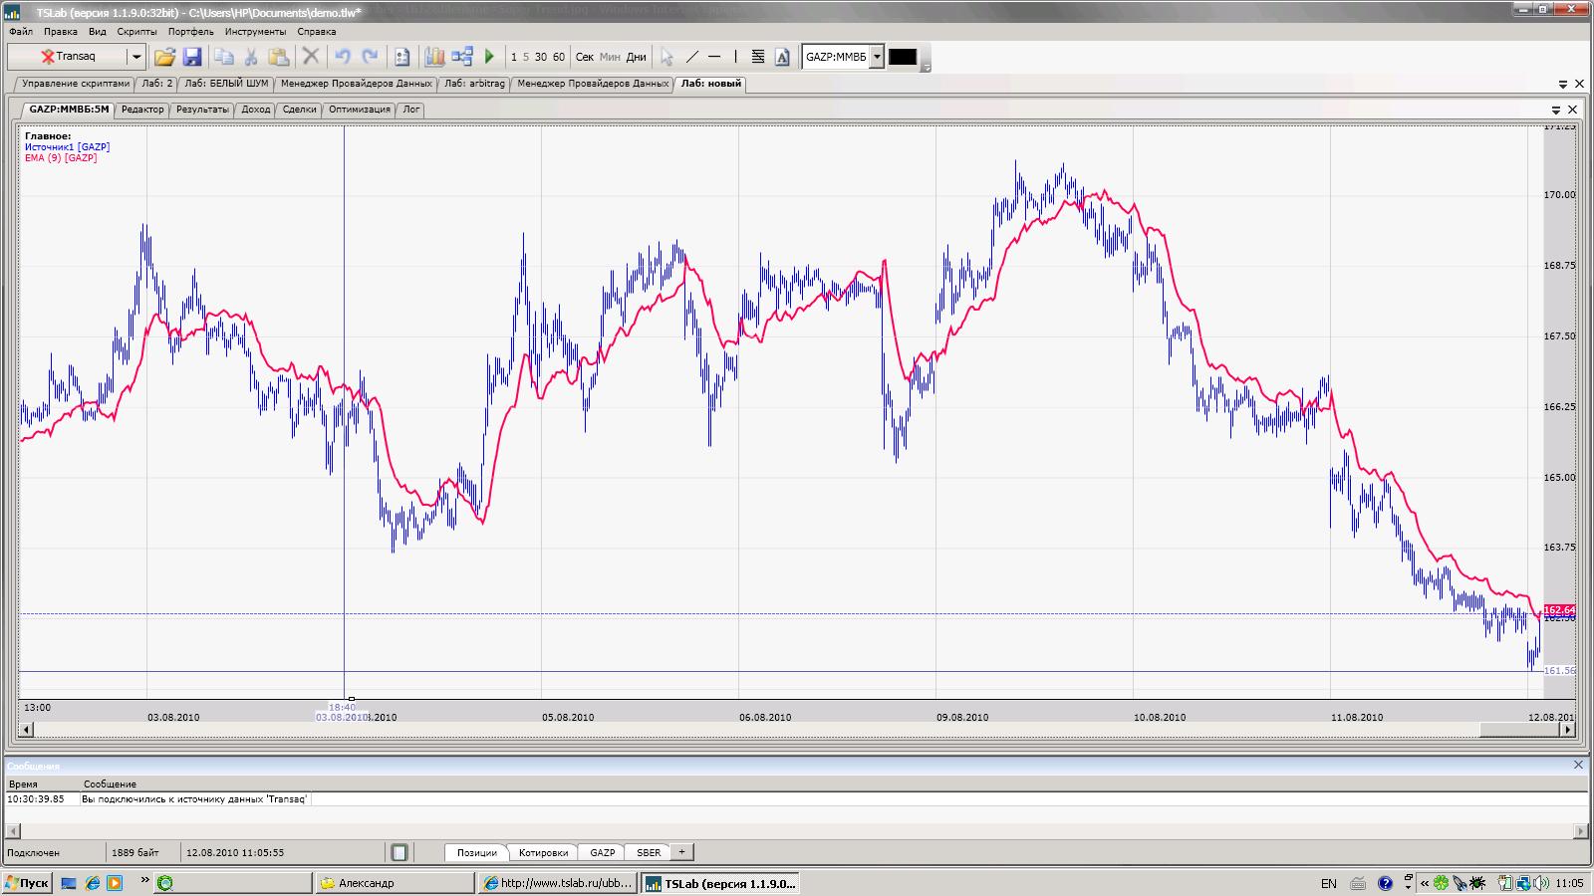
Task: Open the Transaq provider dropdown arrow
Action: 136,57
